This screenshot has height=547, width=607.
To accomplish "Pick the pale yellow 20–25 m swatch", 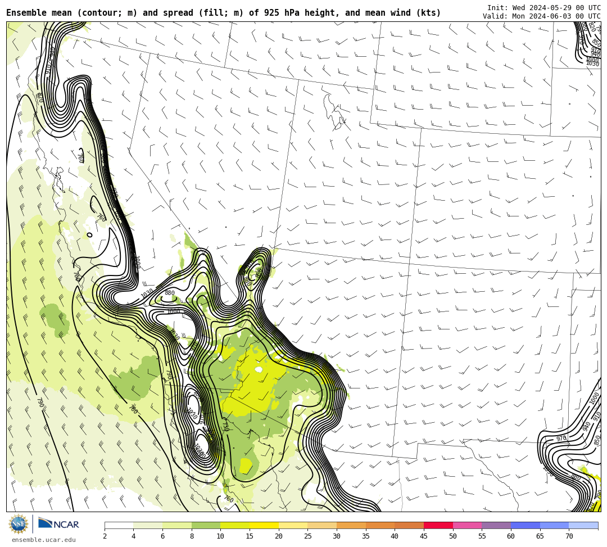I will (x=293, y=525).
